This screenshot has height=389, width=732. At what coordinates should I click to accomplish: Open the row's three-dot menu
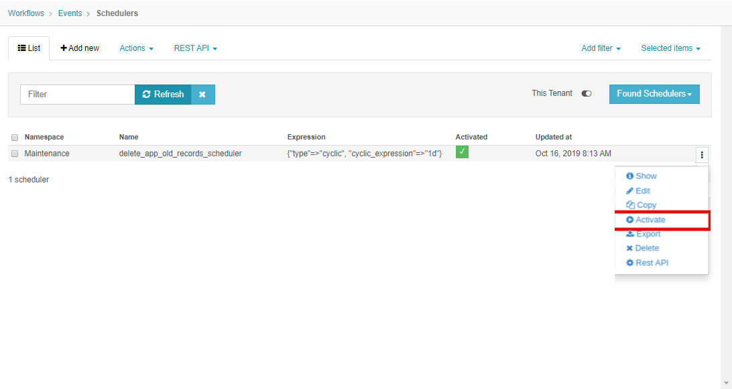point(702,154)
